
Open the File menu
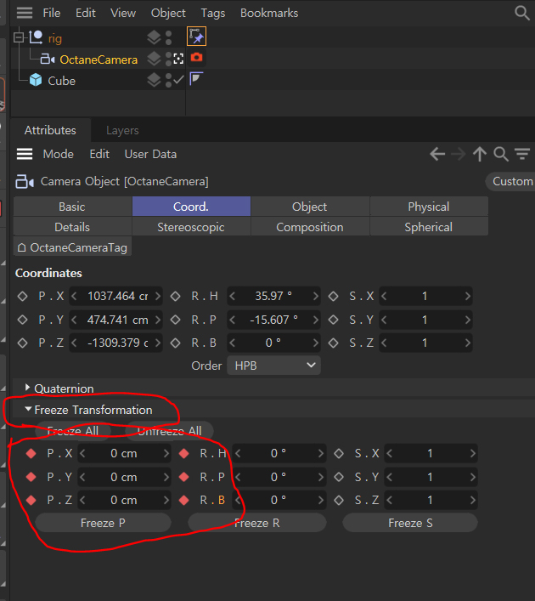[52, 13]
